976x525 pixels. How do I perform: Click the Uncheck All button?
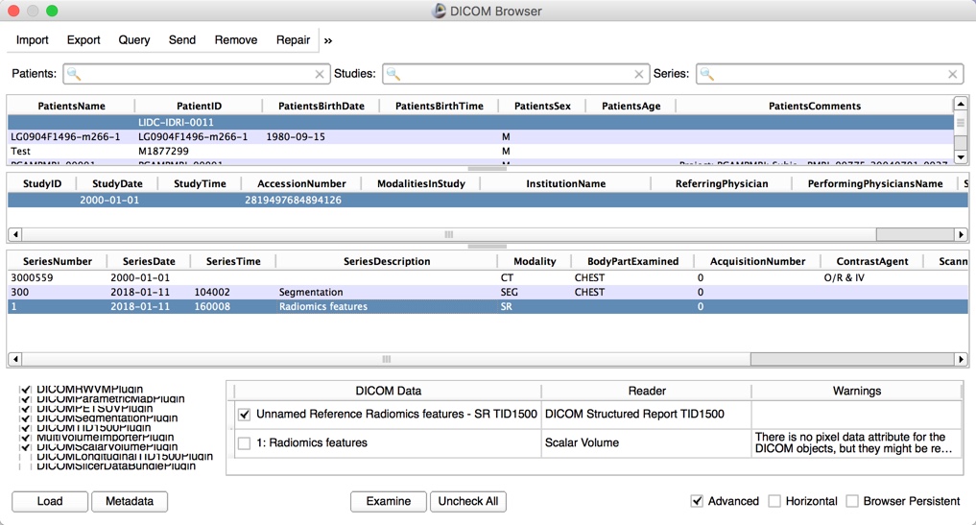tap(468, 501)
